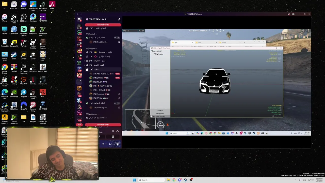Launch the Epic Games Launcher icon
The width and height of the screenshot is (325, 183).
[24, 69]
